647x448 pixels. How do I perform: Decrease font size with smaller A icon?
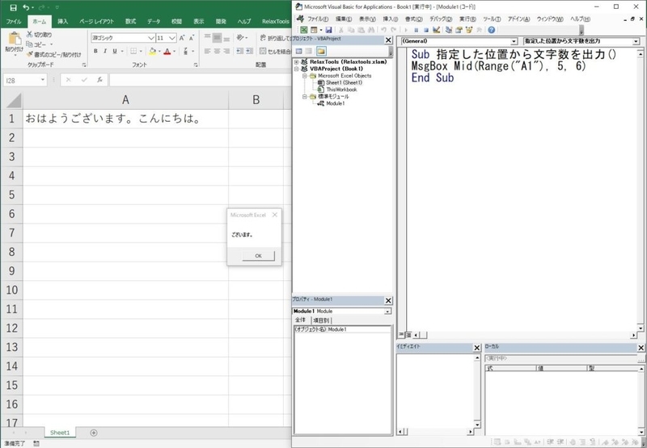coord(192,38)
